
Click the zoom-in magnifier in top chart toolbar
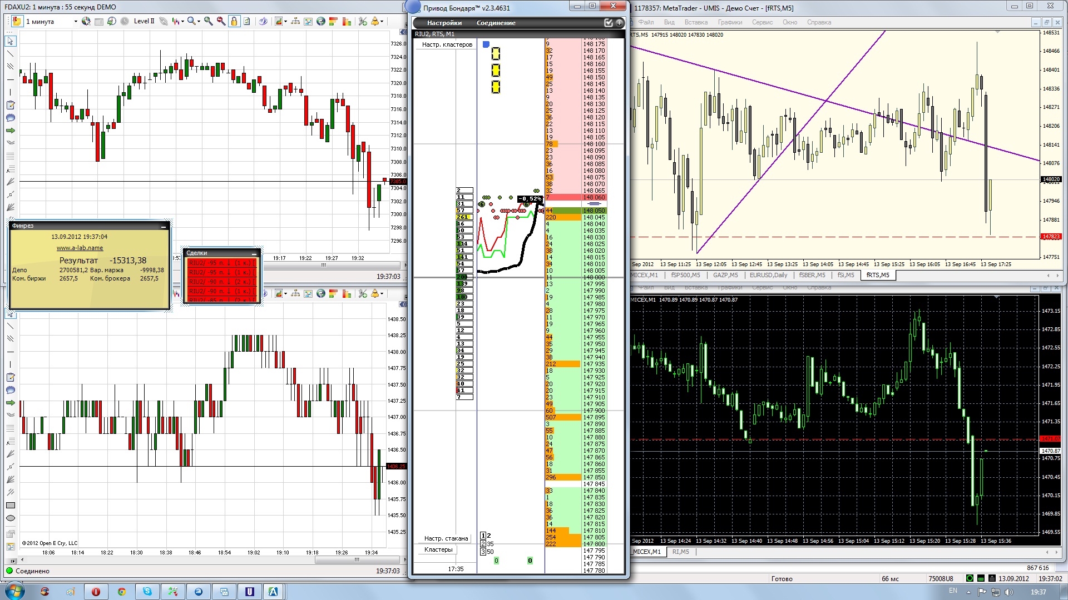208,21
